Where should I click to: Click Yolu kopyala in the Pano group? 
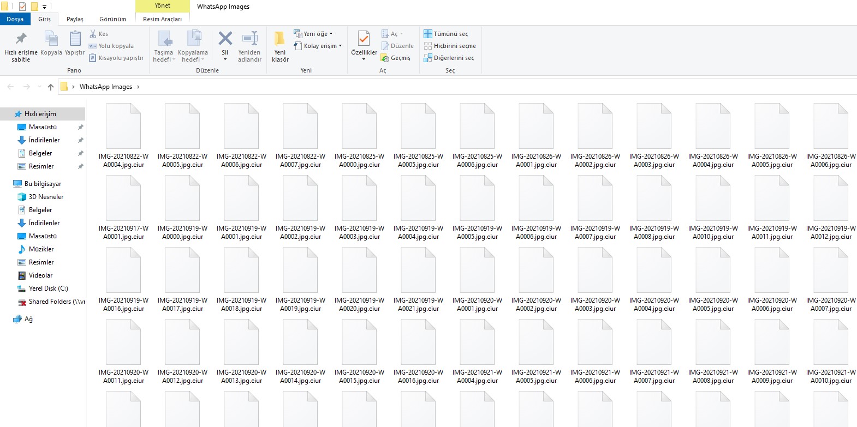point(111,46)
